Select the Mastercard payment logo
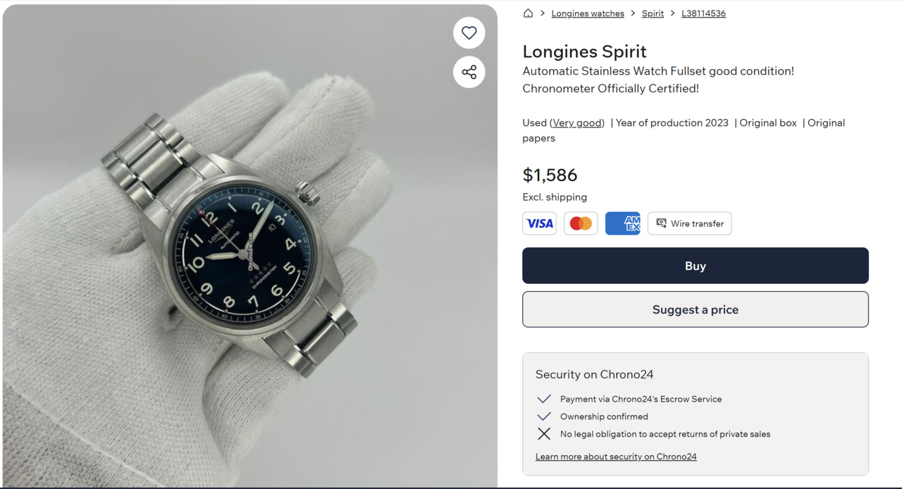The width and height of the screenshot is (902, 489). (x=581, y=223)
